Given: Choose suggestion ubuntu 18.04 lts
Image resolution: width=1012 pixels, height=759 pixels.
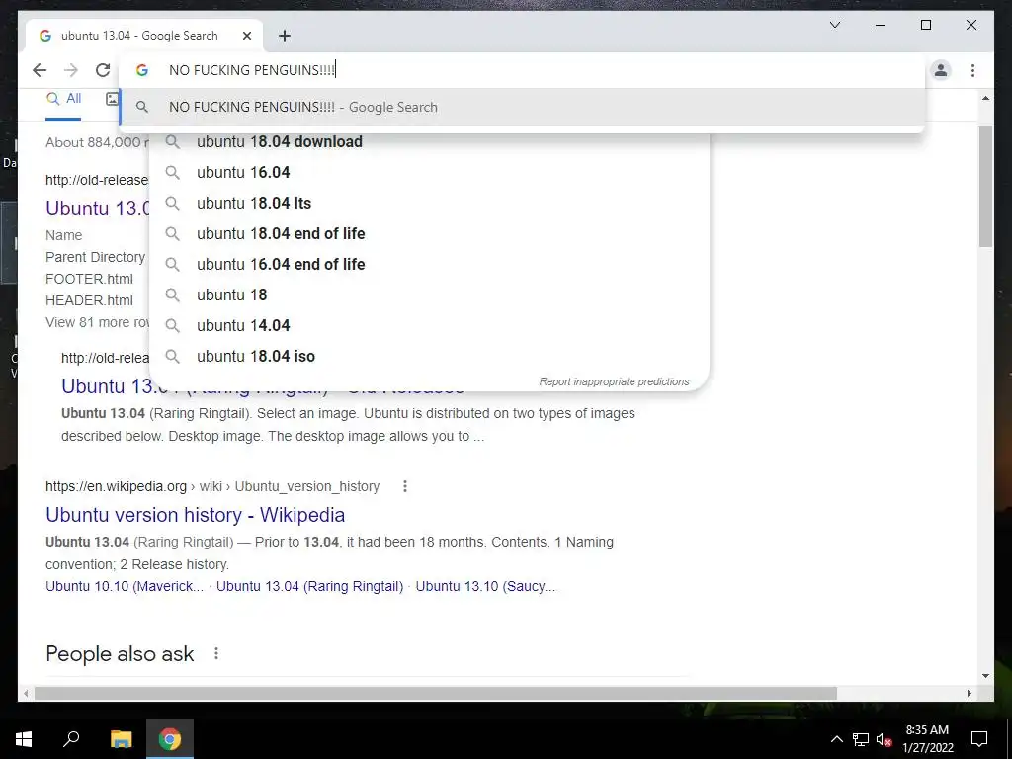Looking at the screenshot, I should (x=429, y=204).
